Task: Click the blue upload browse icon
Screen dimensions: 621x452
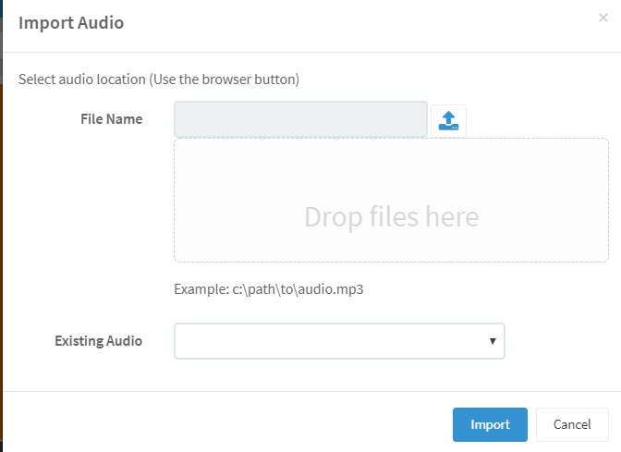Action: (448, 121)
